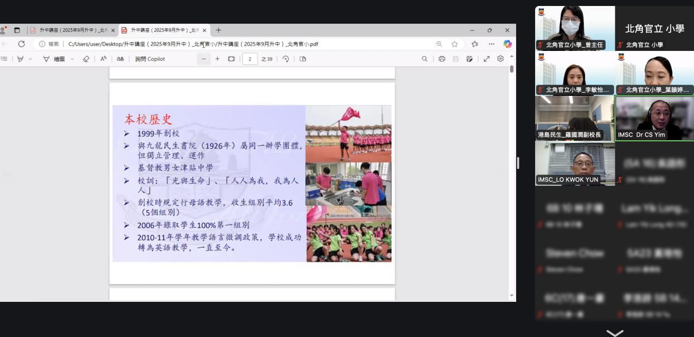Expand more participants with bottom chevron
The image size is (694, 337).
coord(614,332)
